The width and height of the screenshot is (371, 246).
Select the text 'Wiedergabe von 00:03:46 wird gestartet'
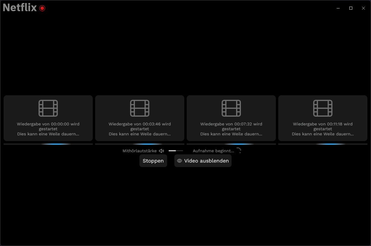click(x=140, y=126)
